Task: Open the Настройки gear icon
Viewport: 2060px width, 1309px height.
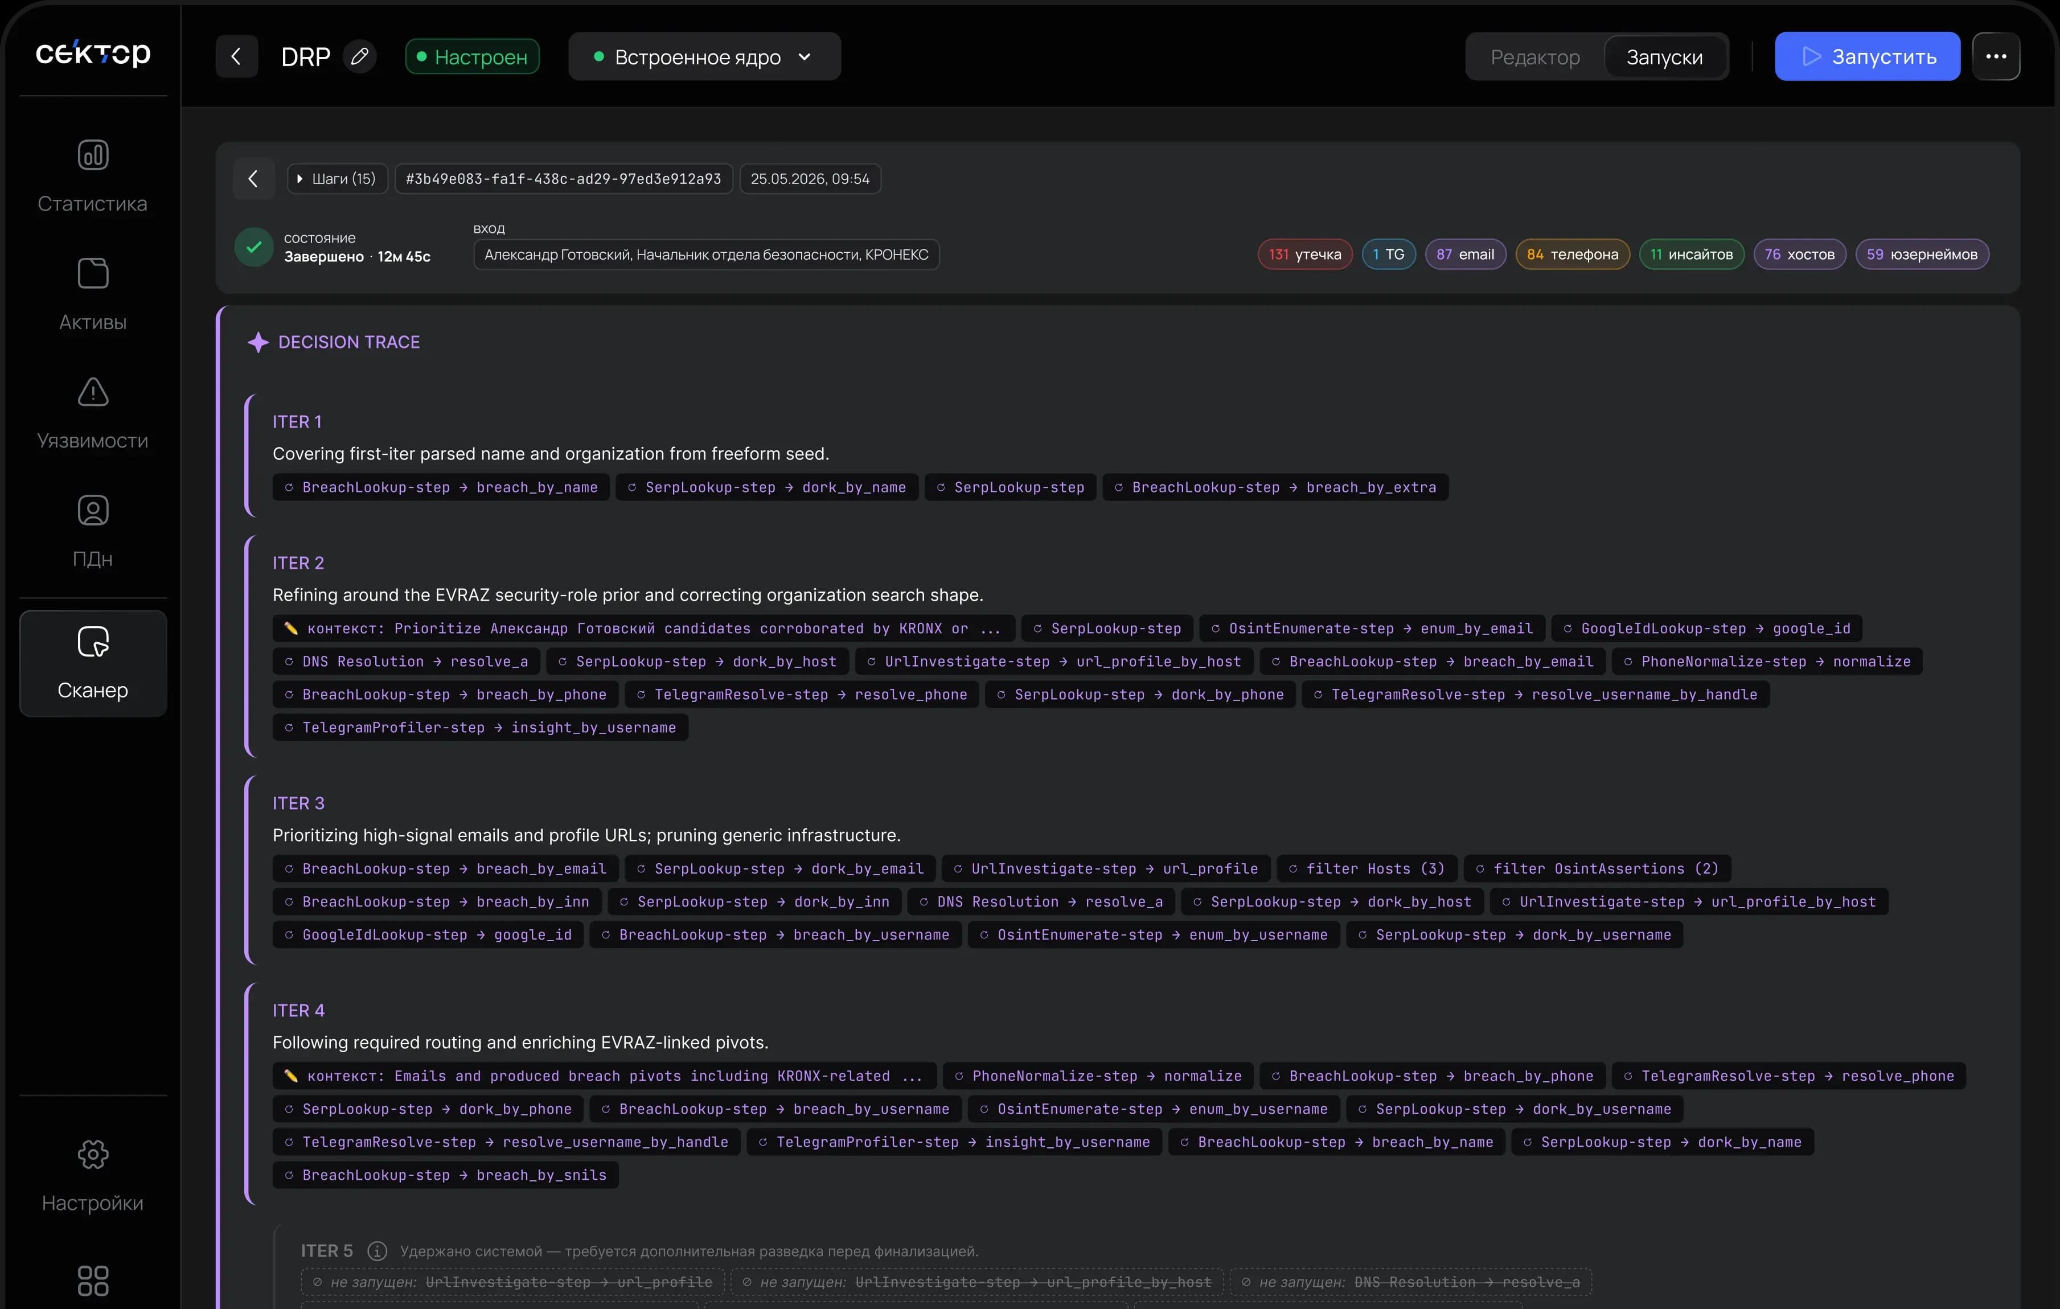Action: click(92, 1154)
